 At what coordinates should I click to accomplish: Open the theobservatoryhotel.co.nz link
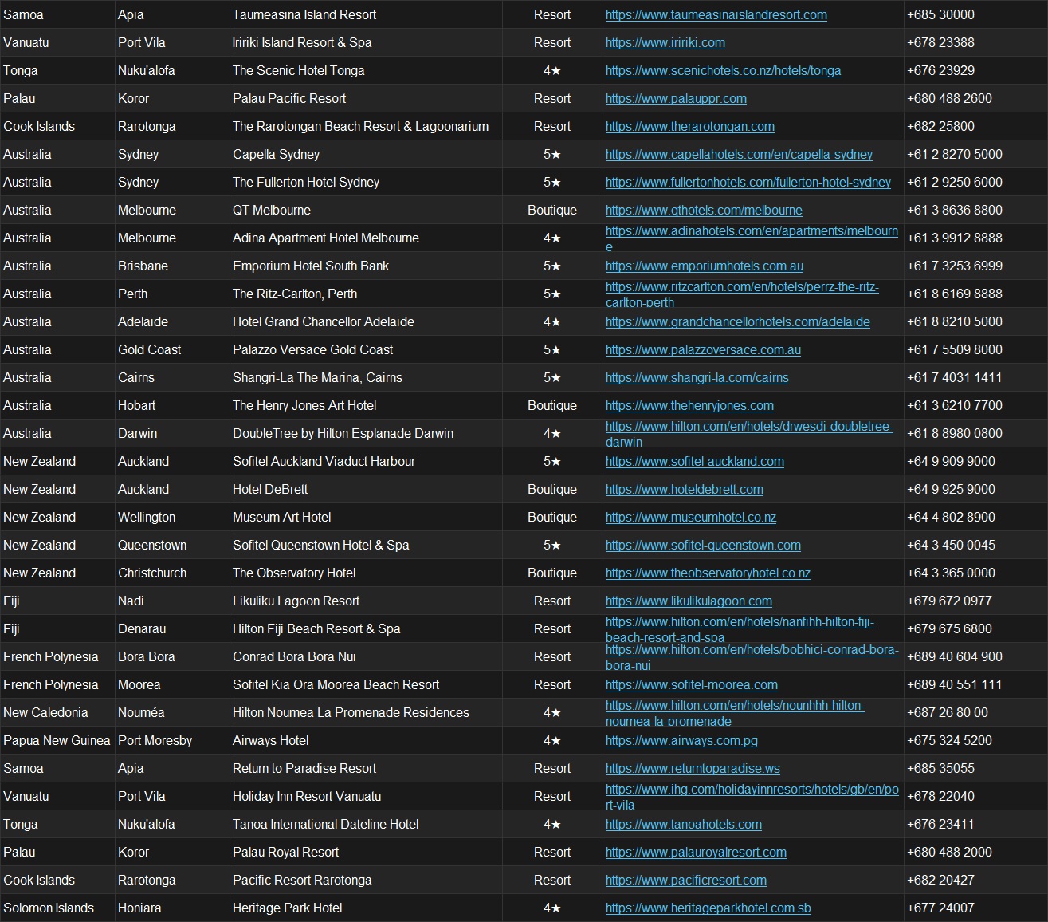(x=708, y=573)
